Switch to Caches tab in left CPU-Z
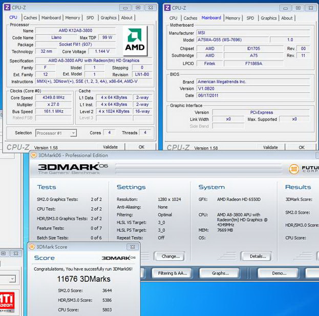This screenshot has width=319, height=316. 30,18
